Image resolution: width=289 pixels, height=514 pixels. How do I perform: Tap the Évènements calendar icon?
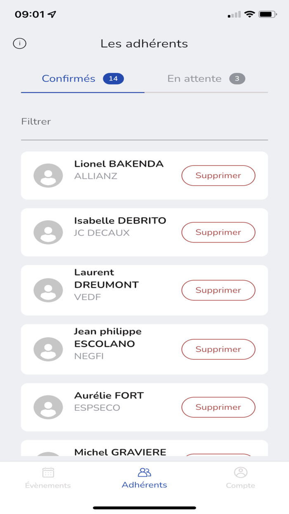pyautogui.click(x=48, y=472)
